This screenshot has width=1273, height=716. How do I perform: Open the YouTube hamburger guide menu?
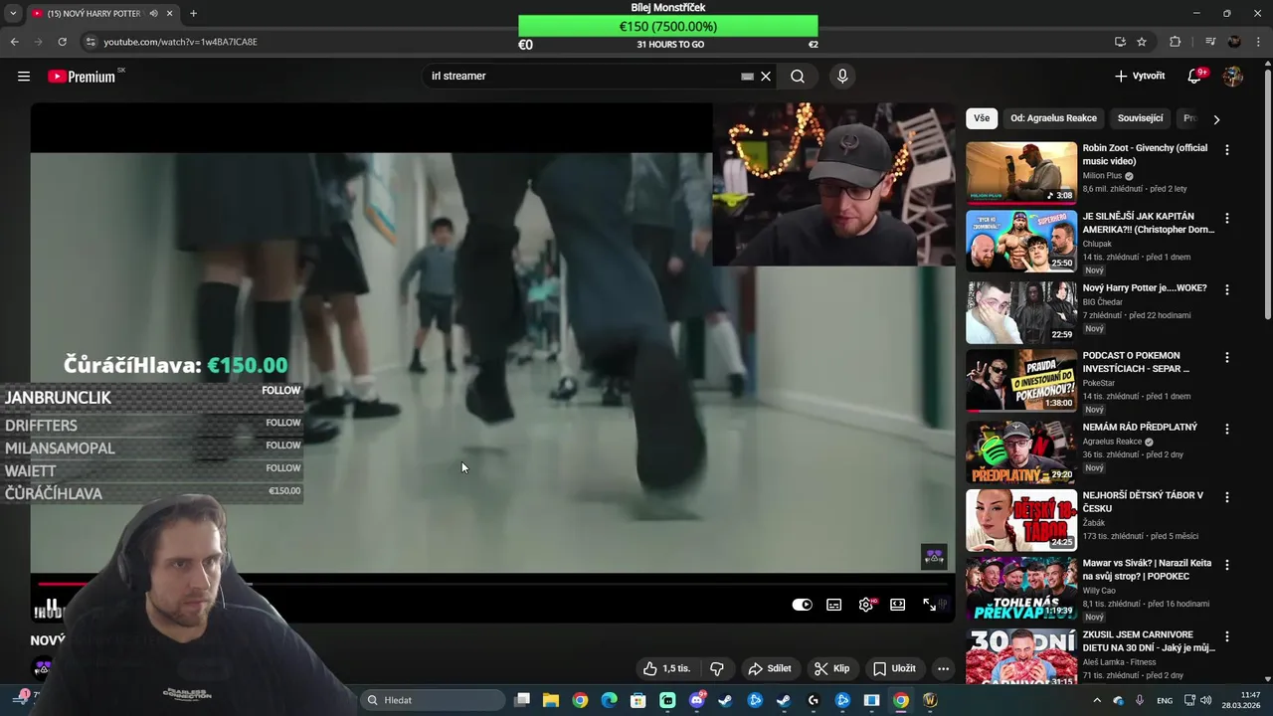click(24, 77)
